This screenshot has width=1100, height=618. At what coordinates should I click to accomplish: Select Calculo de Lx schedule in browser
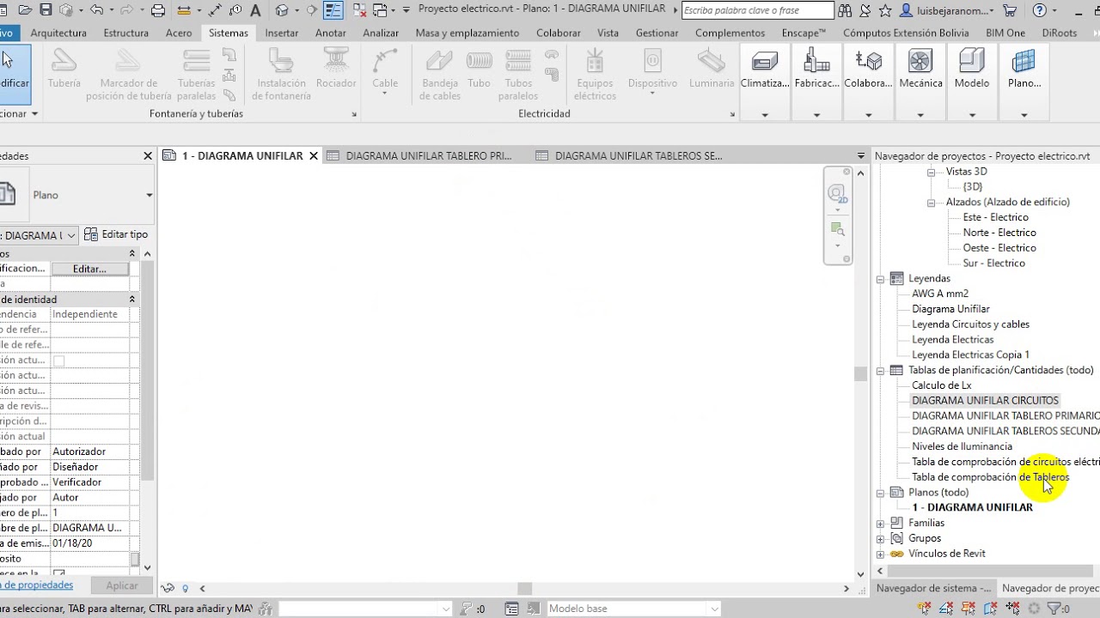[x=942, y=385]
